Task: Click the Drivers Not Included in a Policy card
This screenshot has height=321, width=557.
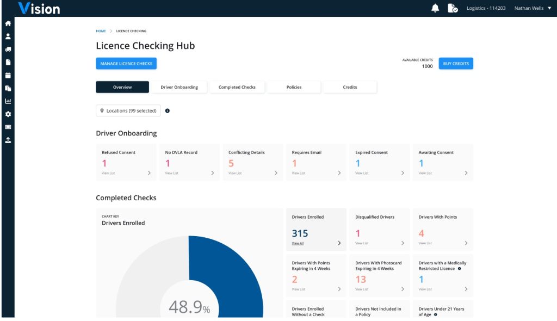Action: pyautogui.click(x=379, y=309)
